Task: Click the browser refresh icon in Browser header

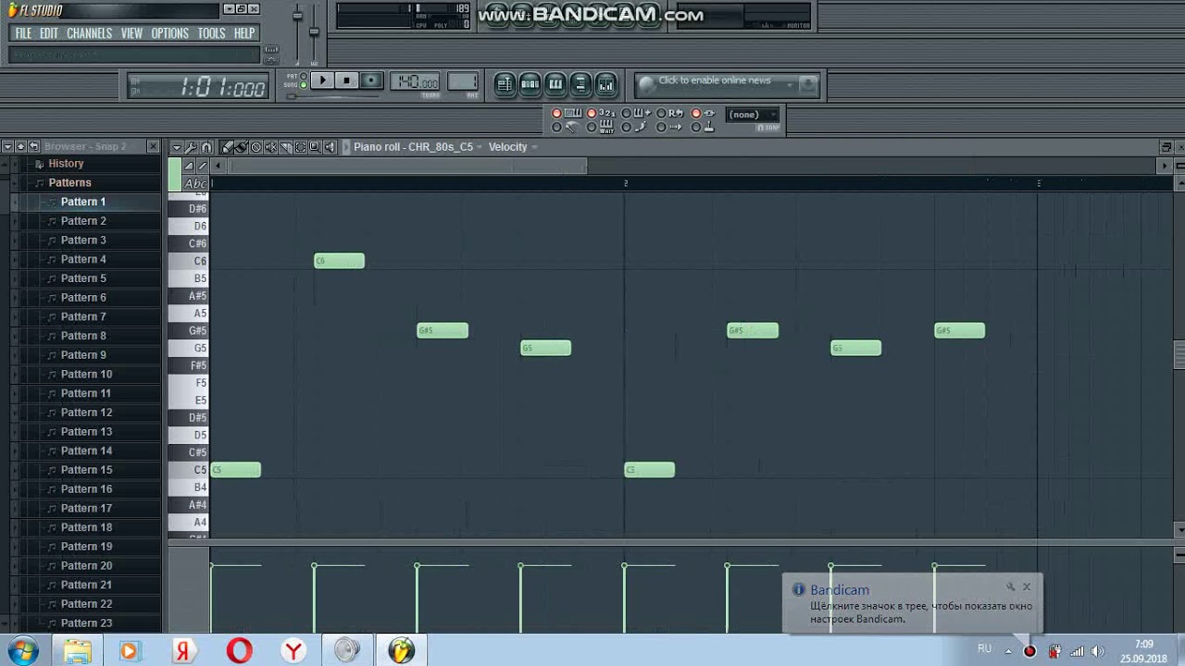Action: (33, 146)
